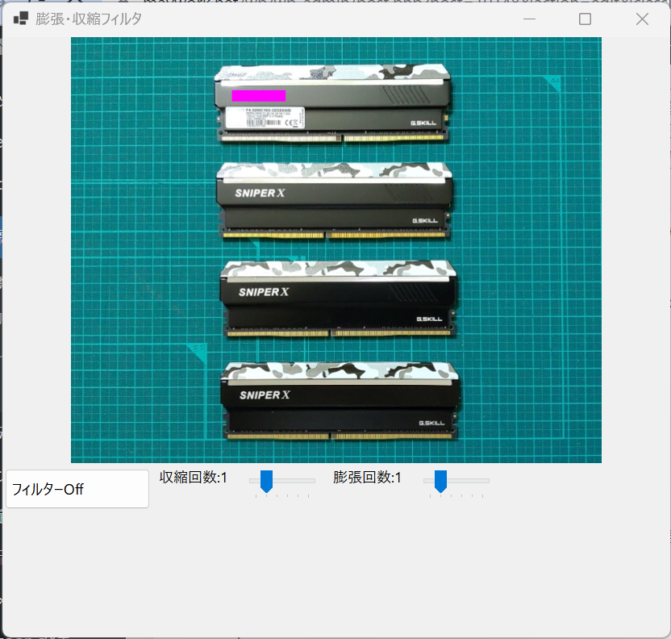Click the 収縮回数 slider thumb
This screenshot has height=639, width=671.
pyautogui.click(x=267, y=481)
